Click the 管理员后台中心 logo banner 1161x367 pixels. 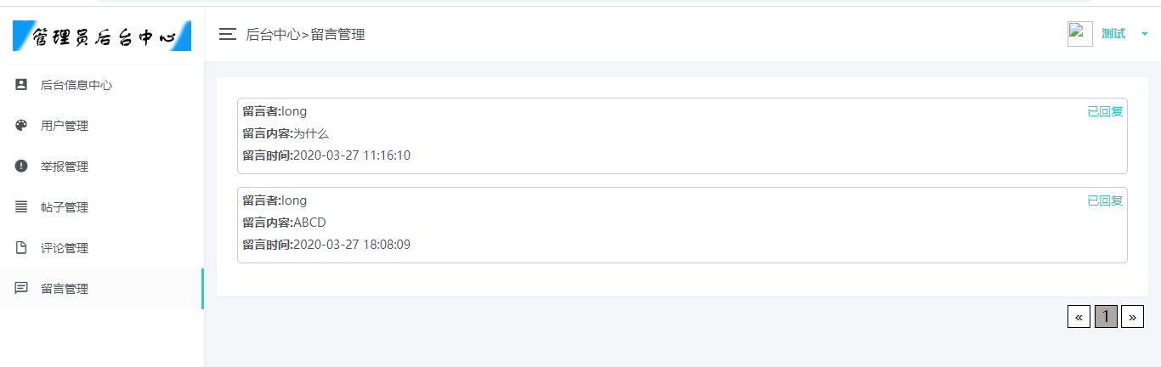102,37
